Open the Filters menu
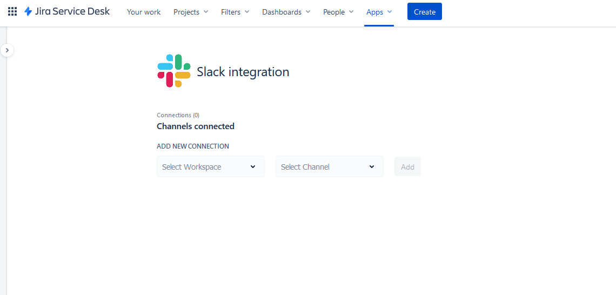 coord(235,12)
